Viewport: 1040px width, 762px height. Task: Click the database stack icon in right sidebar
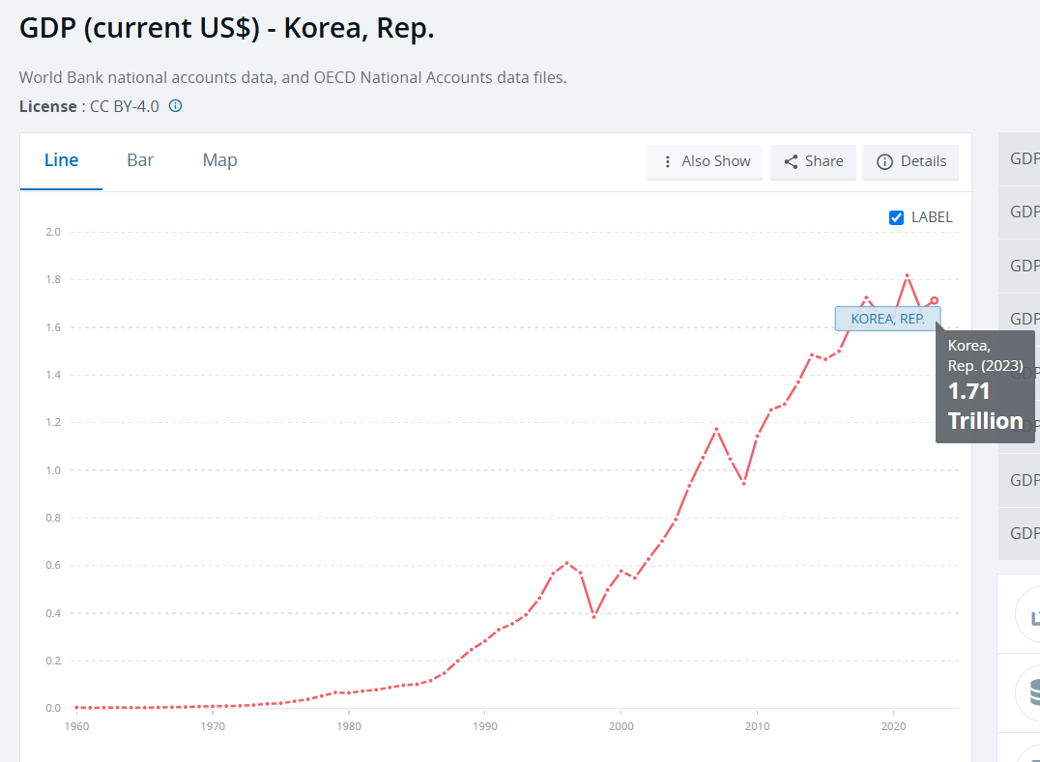click(x=1032, y=692)
